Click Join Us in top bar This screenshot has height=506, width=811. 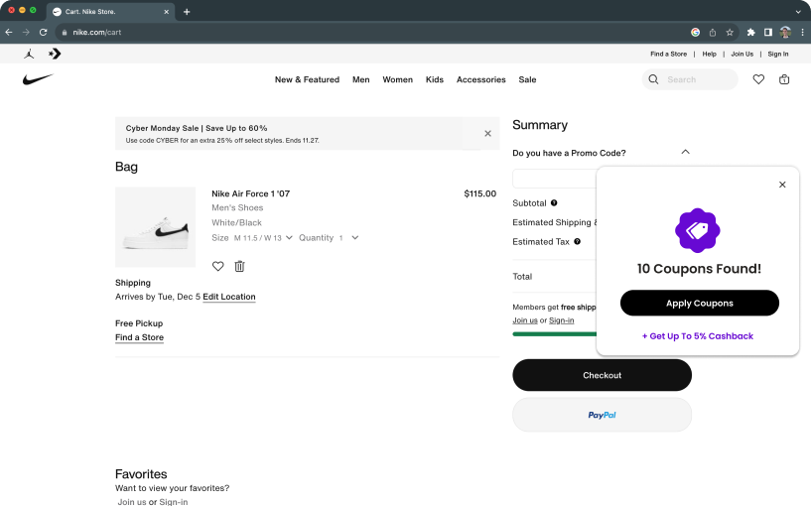[x=742, y=54]
